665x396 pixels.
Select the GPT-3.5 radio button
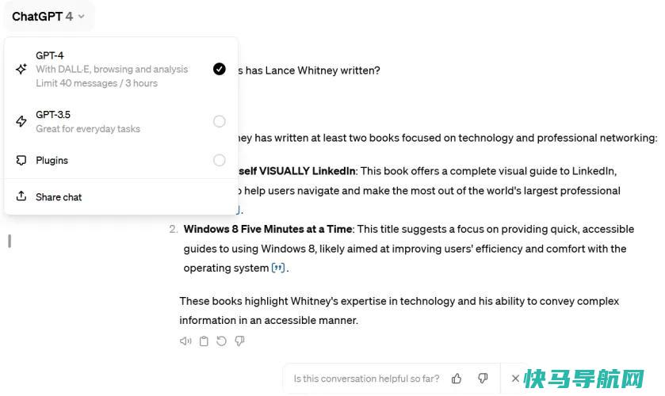(x=220, y=121)
